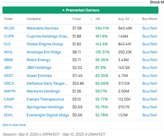
Task: Open GLE ticker link
Action: click(7, 44)
